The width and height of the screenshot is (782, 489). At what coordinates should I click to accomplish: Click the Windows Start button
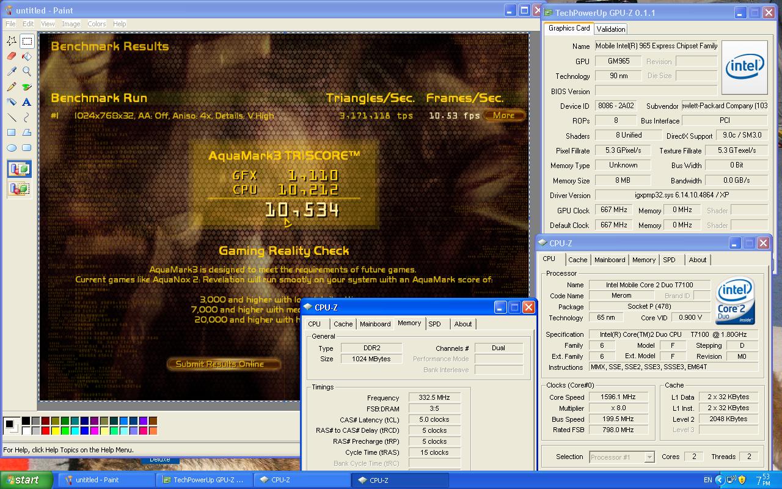(x=27, y=480)
